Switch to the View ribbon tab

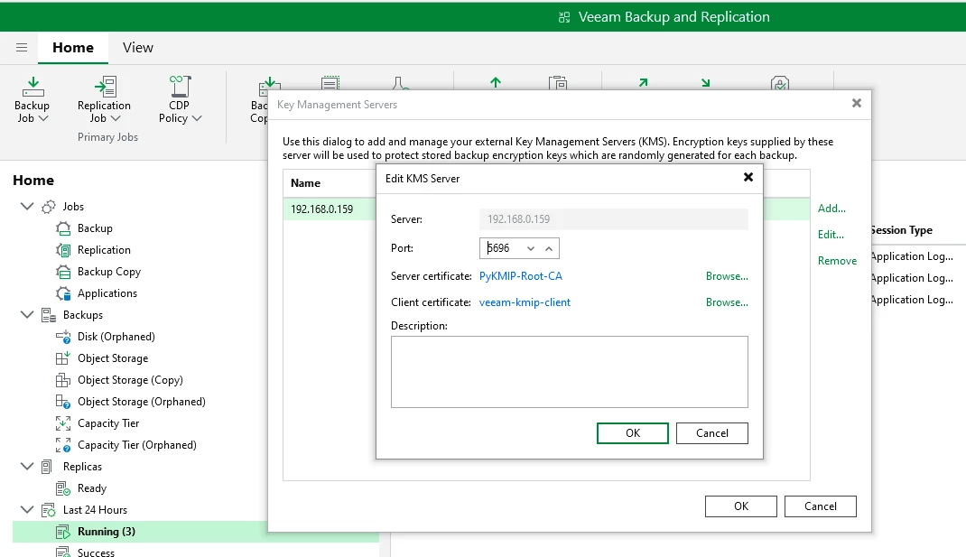click(138, 48)
